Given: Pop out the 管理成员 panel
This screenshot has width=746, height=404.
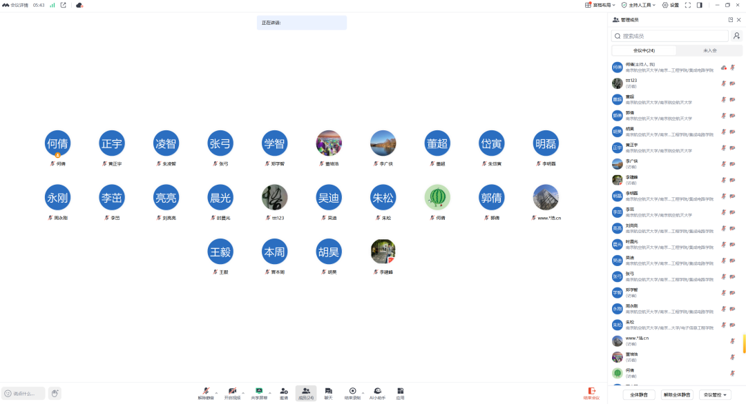Looking at the screenshot, I should 730,20.
